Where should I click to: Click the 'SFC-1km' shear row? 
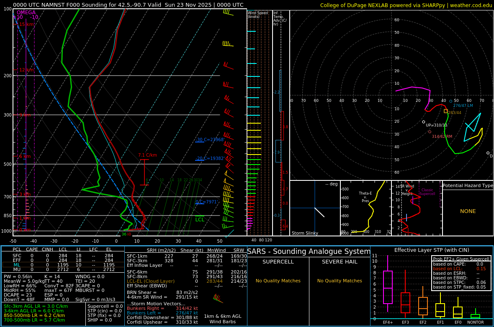pyautogui.click(x=187, y=256)
